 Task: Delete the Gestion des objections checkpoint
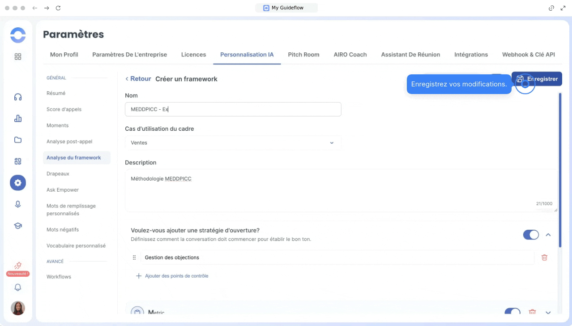click(x=544, y=257)
